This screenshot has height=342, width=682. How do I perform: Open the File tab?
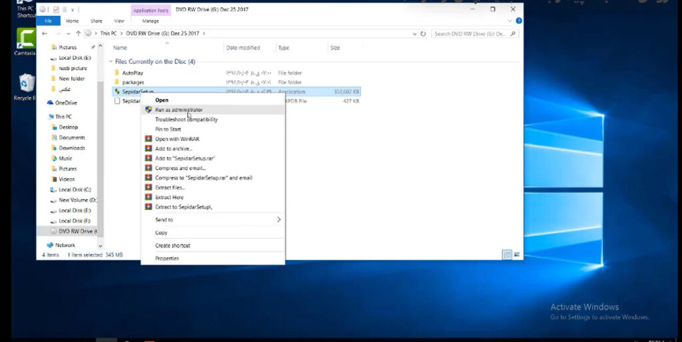(48, 21)
